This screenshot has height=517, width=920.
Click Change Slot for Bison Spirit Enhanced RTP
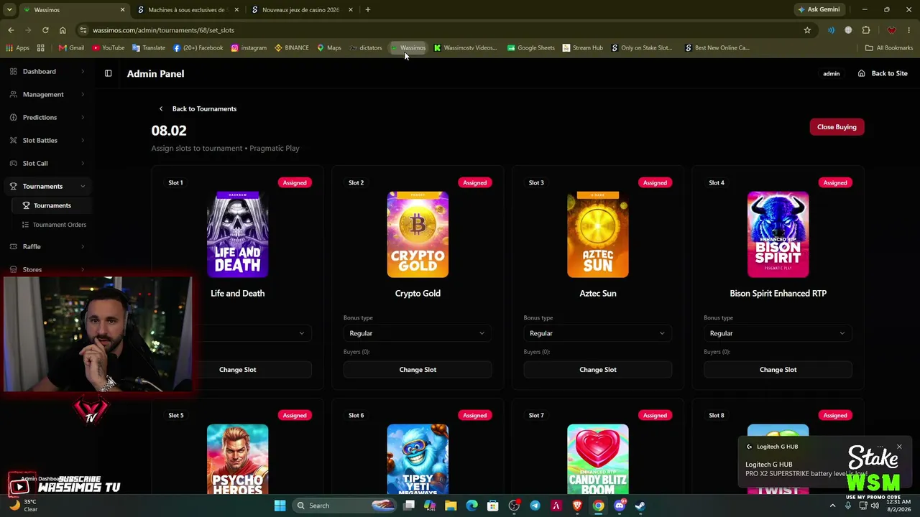[778, 370]
